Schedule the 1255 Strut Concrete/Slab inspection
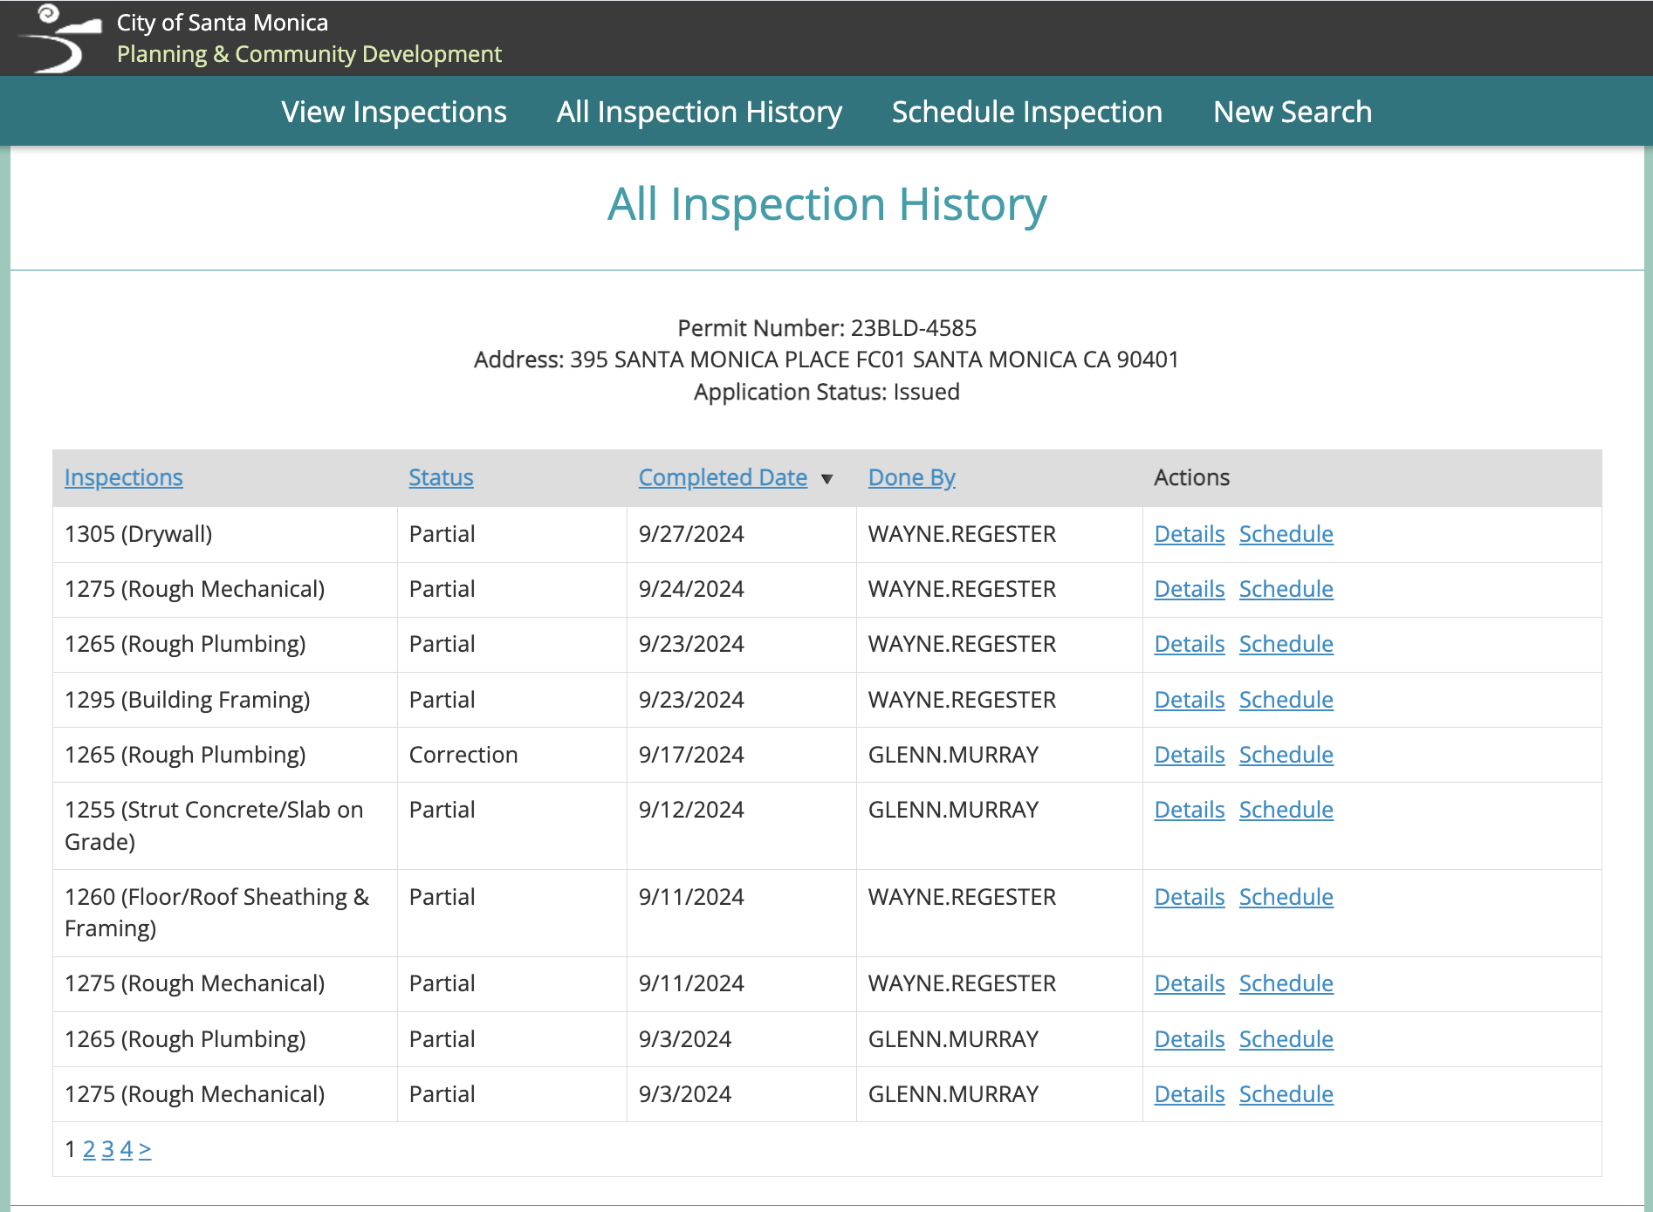Screen dimensions: 1653x1212 1286,810
